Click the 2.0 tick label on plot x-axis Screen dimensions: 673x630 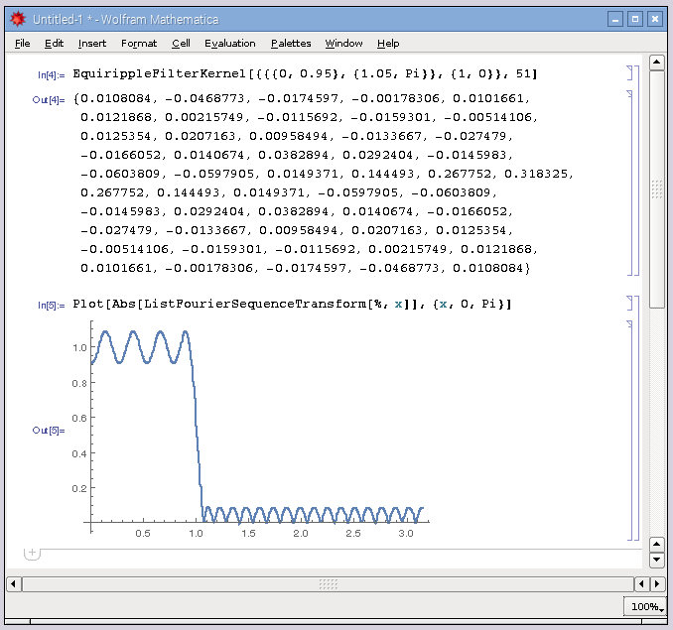(301, 534)
